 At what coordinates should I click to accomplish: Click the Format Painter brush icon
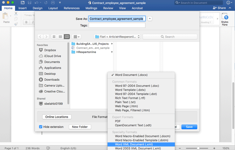tap(16, 24)
